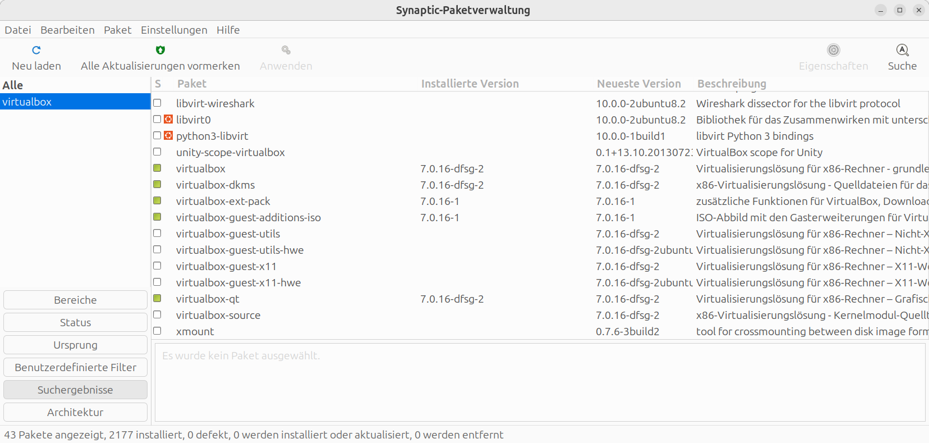Select the Alle list header in sidebar
This screenshot has height=443, width=929.
point(75,85)
